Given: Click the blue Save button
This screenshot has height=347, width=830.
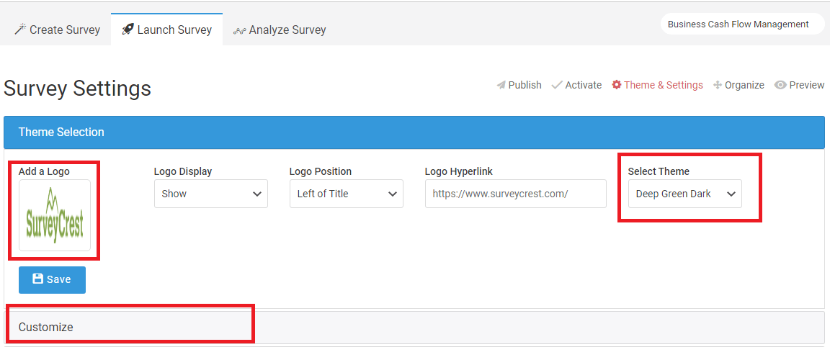Looking at the screenshot, I should tap(52, 279).
